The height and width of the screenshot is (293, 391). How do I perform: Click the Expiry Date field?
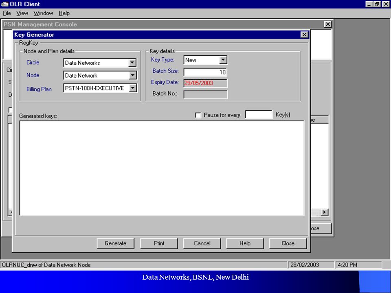205,83
